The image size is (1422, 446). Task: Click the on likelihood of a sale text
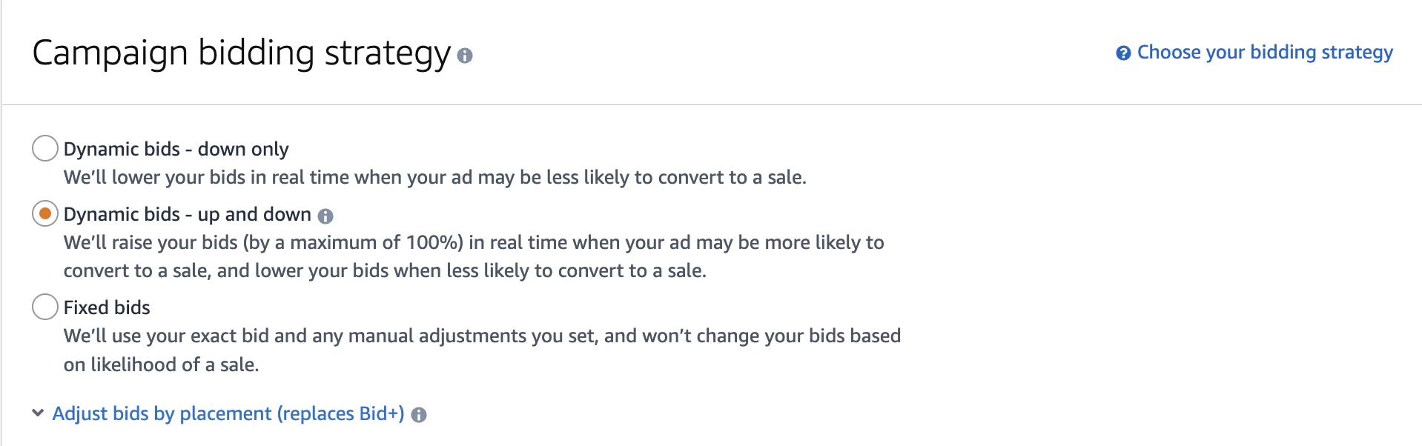(161, 365)
